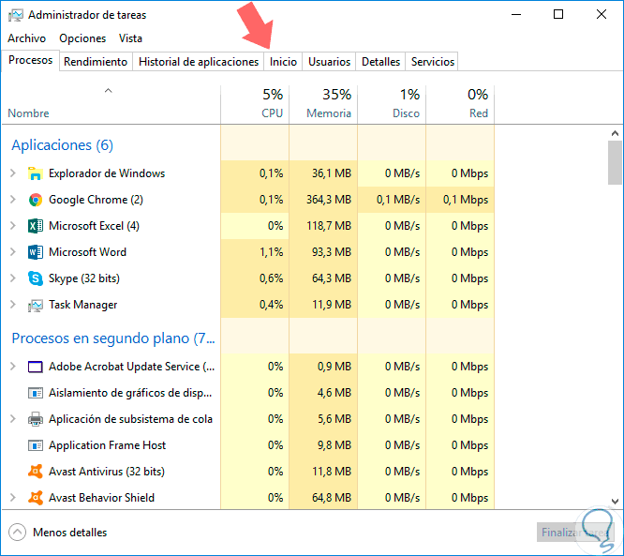This screenshot has height=556, width=624.
Task: Click the 0,1 Mbps network value
Action: click(x=466, y=200)
